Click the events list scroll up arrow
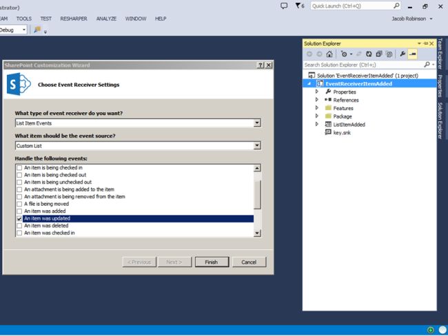This screenshot has width=448, height=336. tap(257, 168)
